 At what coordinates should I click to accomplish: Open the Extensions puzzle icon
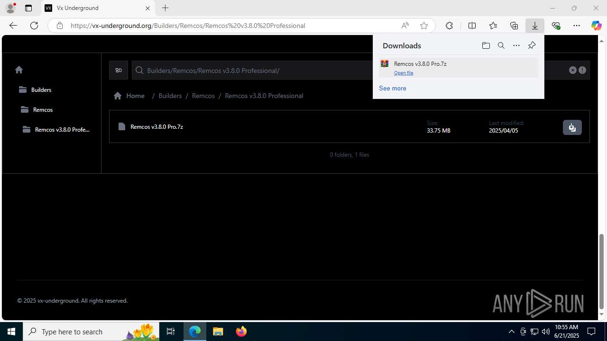(449, 26)
